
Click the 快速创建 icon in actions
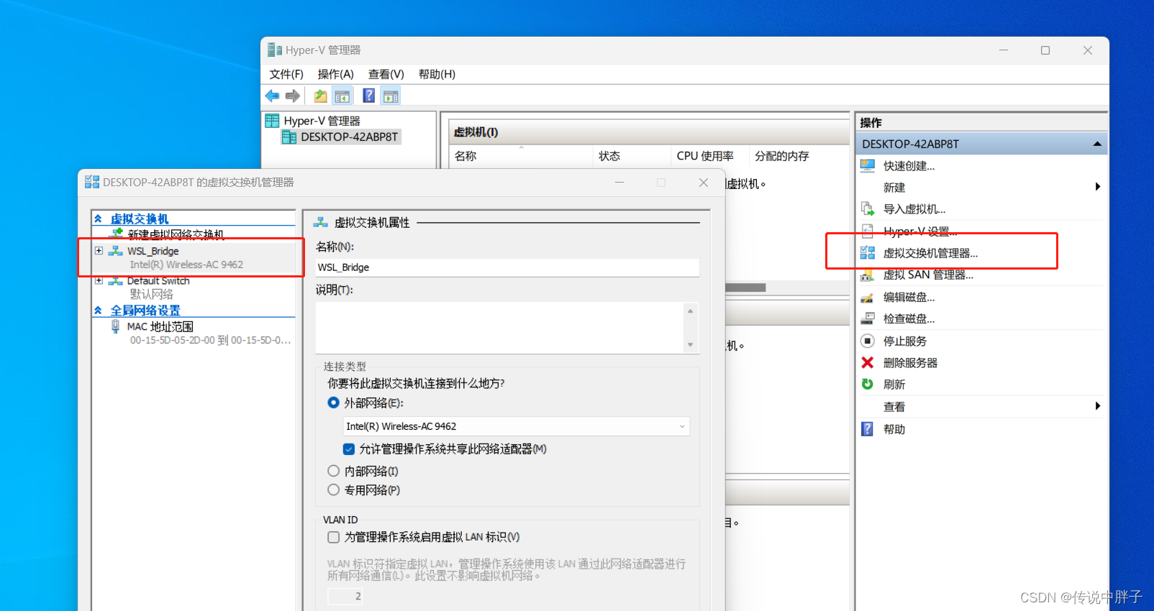pyautogui.click(x=868, y=166)
